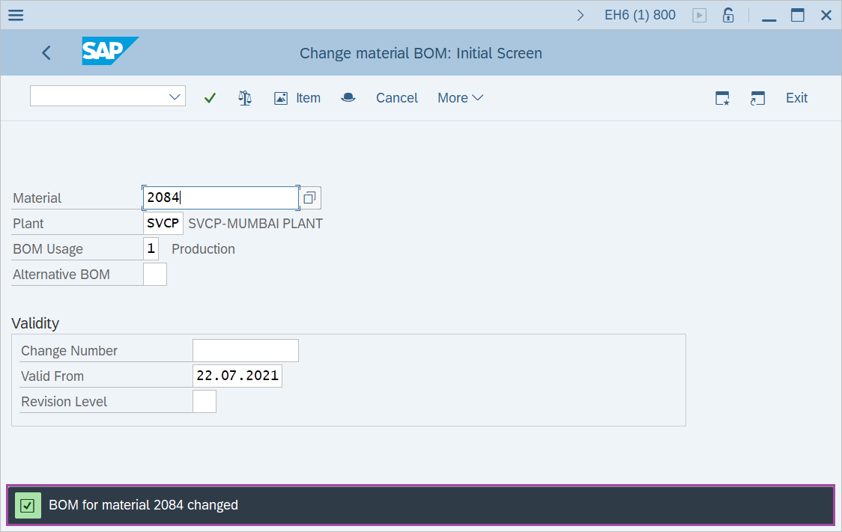This screenshot has width=842, height=532.
Task: Click the Alternative BOM field
Action: (x=154, y=275)
